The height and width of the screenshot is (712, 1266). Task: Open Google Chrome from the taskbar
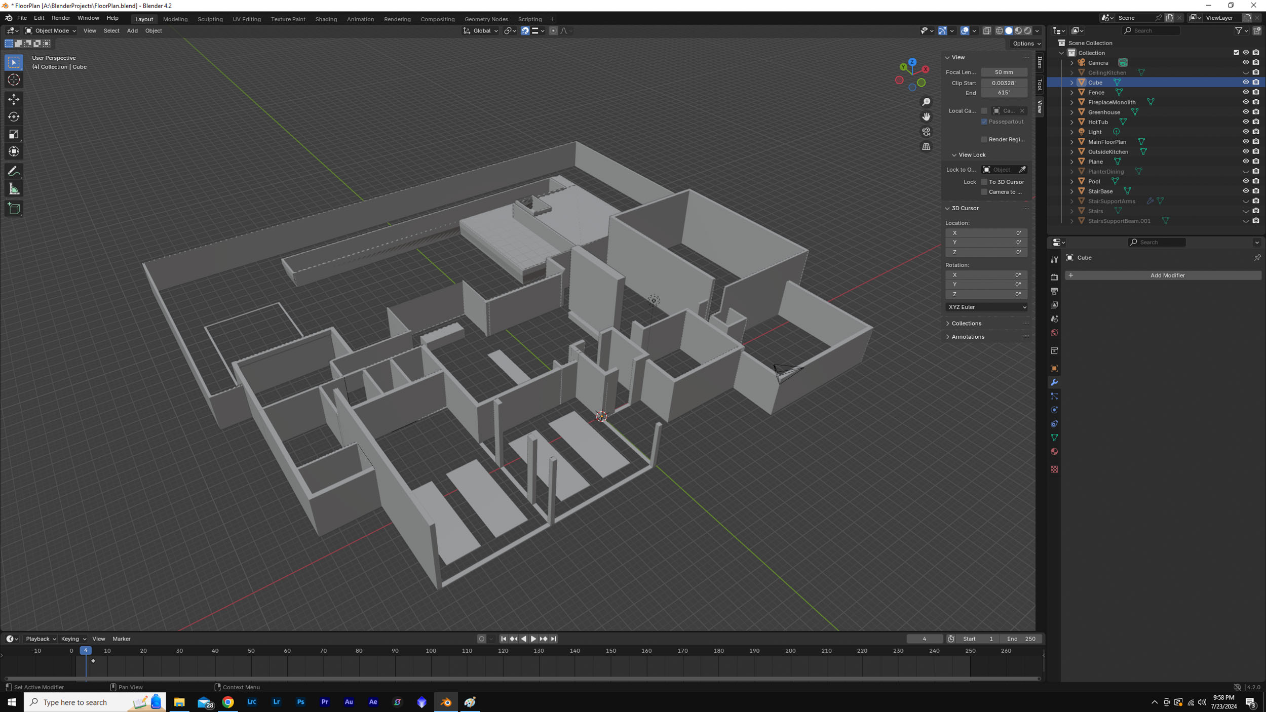(x=228, y=702)
